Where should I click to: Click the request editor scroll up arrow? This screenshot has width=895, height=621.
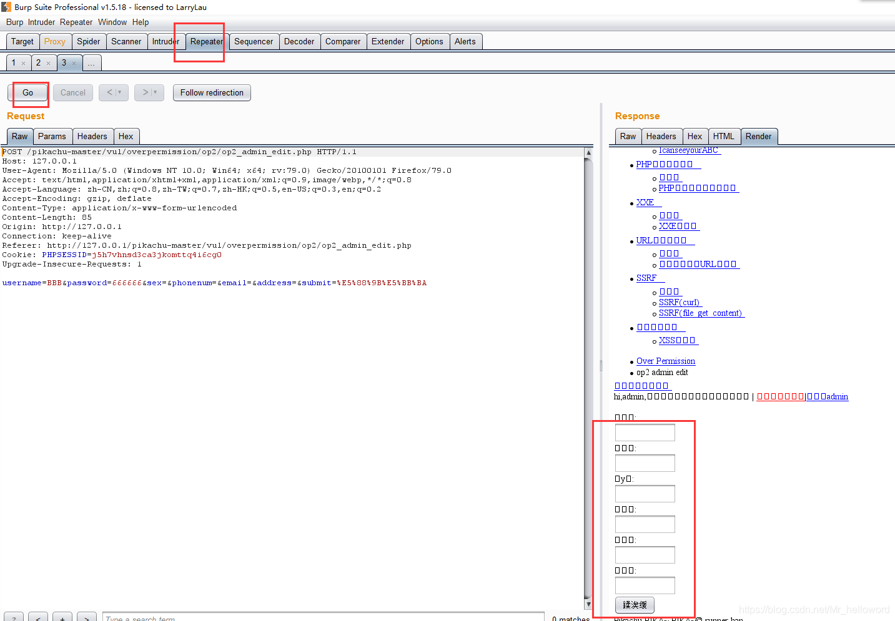click(x=588, y=153)
